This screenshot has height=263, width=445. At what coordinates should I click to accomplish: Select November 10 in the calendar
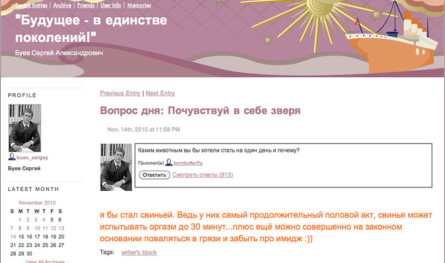(37, 228)
